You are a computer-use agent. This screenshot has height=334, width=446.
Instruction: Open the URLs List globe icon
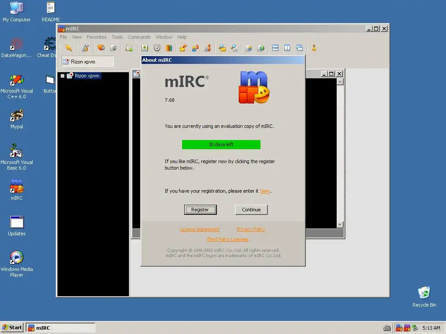[261, 48]
